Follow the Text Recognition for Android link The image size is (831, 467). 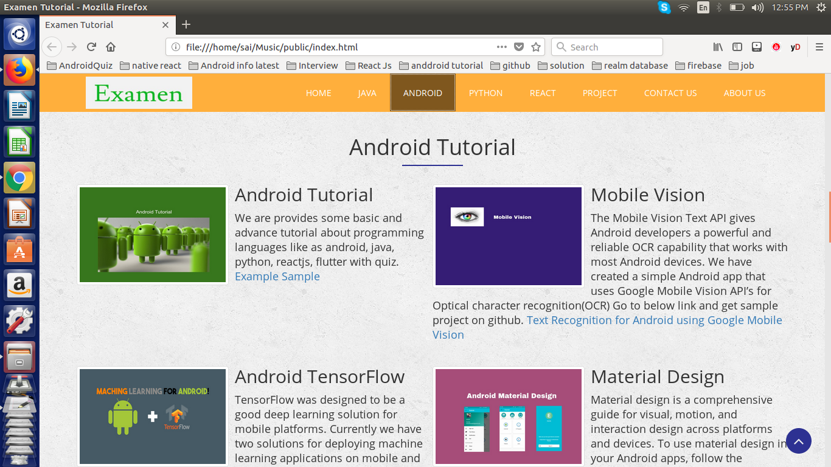pos(655,320)
